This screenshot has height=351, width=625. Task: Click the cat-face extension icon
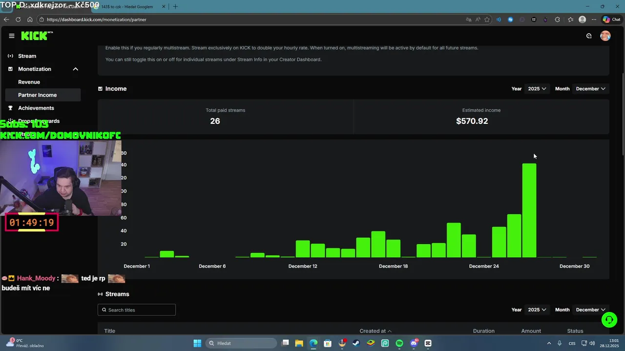[534, 19]
